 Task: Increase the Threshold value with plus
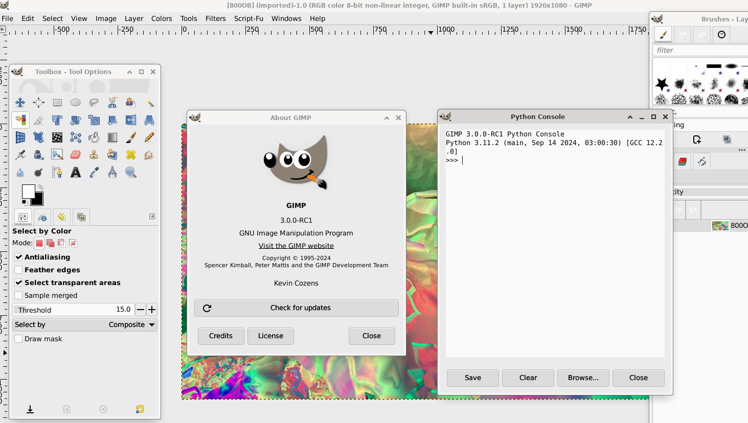[x=152, y=310]
